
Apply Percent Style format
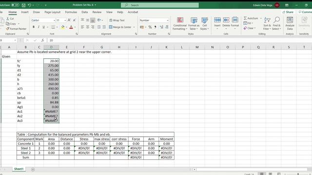(150, 27)
